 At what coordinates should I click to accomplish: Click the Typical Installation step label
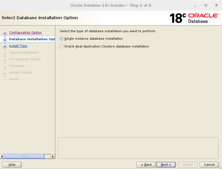point(24,52)
